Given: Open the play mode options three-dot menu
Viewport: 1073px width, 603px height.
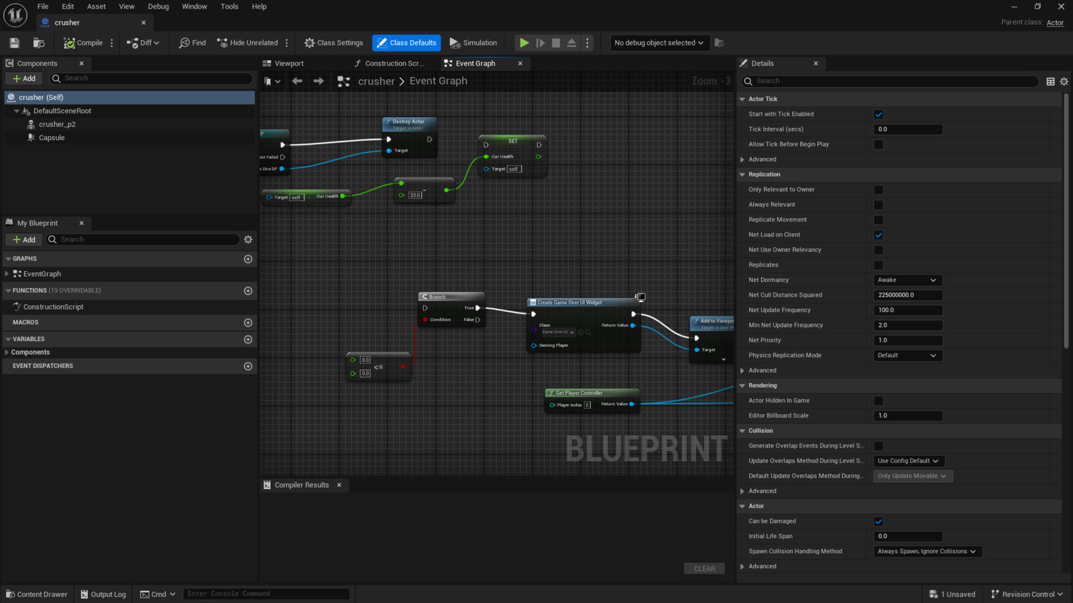Looking at the screenshot, I should 587,43.
